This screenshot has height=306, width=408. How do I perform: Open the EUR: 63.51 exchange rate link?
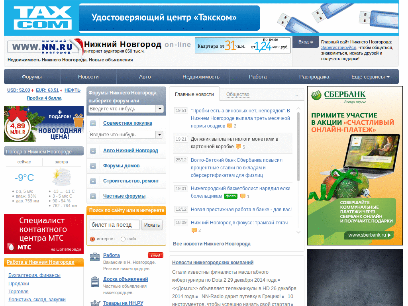[x=47, y=90]
